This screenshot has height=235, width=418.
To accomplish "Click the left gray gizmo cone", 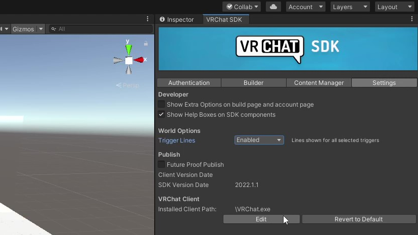I will (118, 61).
